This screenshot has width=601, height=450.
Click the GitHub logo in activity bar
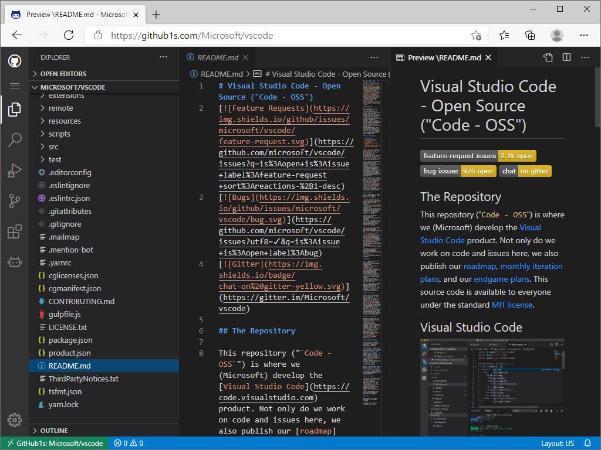tap(15, 61)
